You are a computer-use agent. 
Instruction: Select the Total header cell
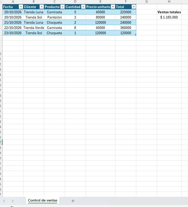click(x=126, y=7)
